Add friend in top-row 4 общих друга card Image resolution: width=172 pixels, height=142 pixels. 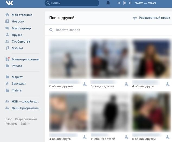[x=168, y=84]
